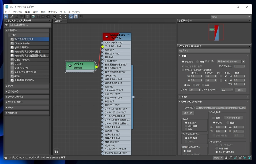Open 編集 menu

(28, 12)
